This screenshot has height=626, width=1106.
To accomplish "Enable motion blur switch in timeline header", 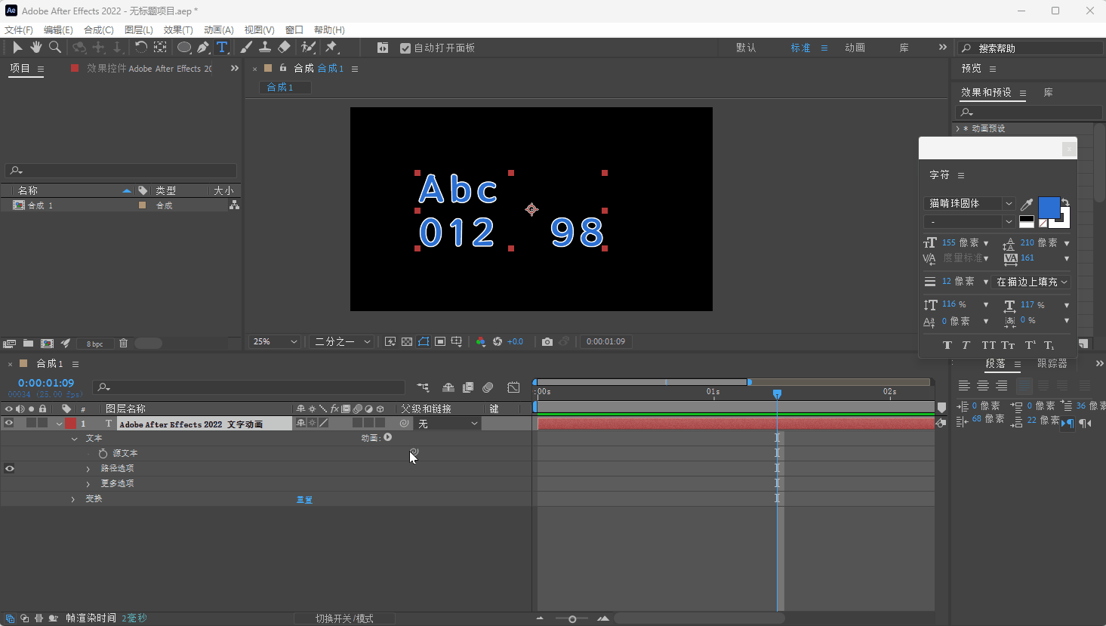I will 488,387.
